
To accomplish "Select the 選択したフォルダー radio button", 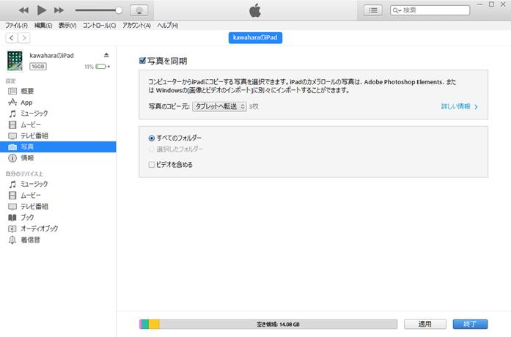I will 152,149.
